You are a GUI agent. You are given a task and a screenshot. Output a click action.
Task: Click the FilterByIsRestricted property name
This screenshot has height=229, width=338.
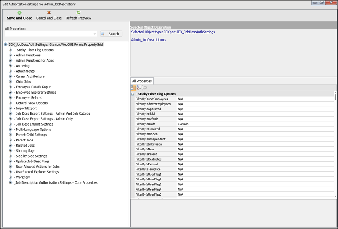pos(148,159)
